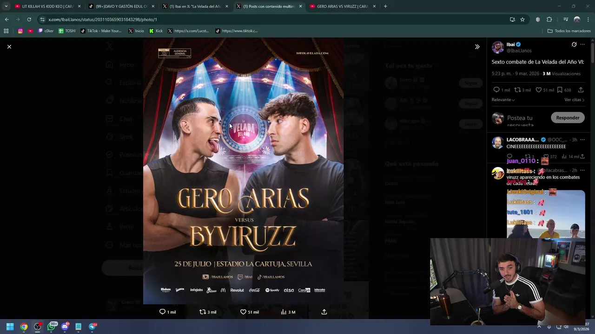Like the LACOBRAAA reply, 372 likes
Viewport: 595px width, 334px height.
pos(546,157)
